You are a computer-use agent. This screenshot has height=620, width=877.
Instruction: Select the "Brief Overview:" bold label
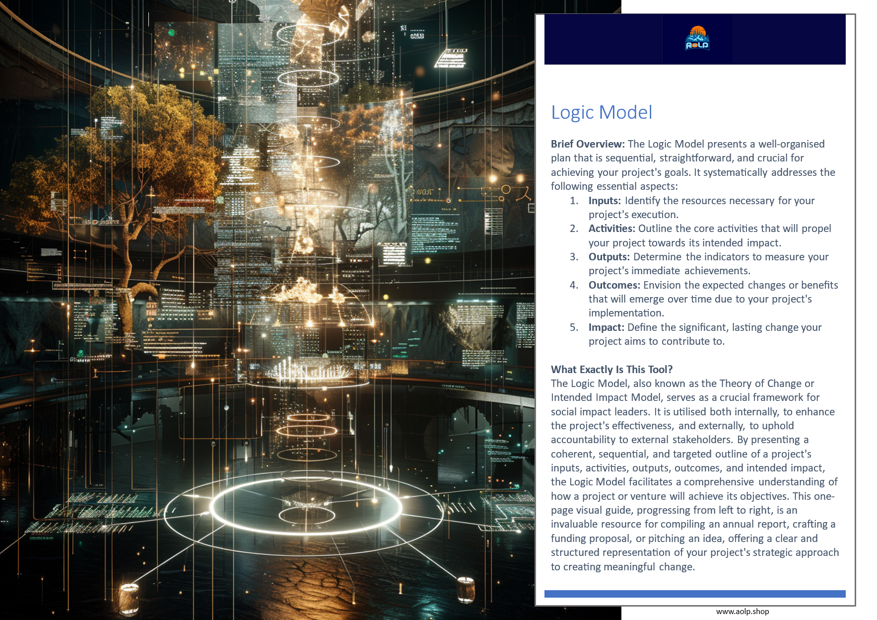click(x=587, y=144)
